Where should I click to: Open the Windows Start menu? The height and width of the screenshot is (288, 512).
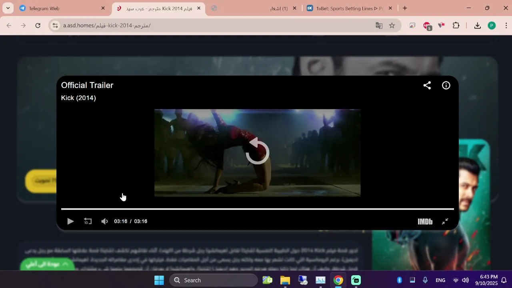pyautogui.click(x=159, y=280)
